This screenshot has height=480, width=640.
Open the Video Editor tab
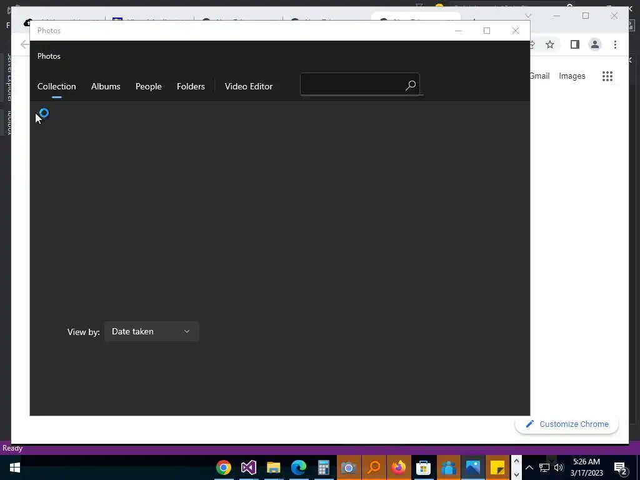click(x=249, y=86)
